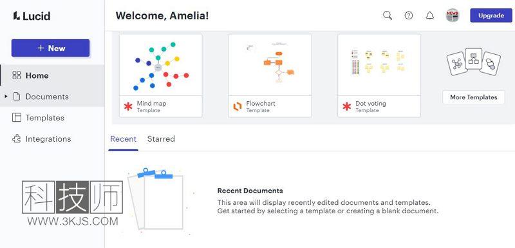Screen dimensions: 515x248
Task: Open the Mind map template thumbnail
Action: click(x=160, y=65)
